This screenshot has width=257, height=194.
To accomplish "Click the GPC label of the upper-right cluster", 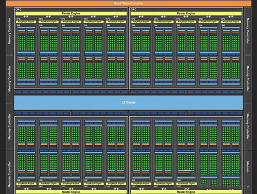I will point(133,9).
